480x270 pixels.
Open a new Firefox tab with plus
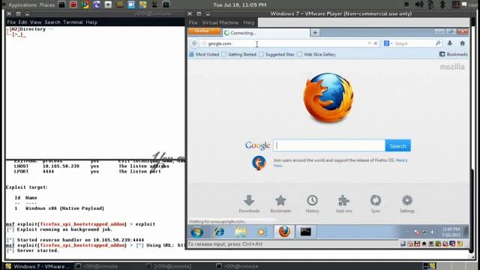315,32
